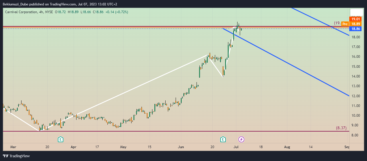Click the H18.89 high value

coord(73,12)
